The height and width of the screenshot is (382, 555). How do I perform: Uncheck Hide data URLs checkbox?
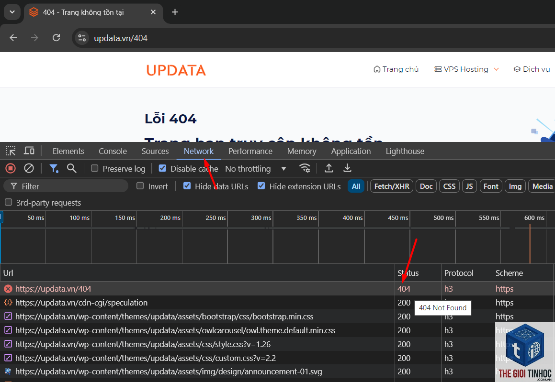tap(187, 186)
